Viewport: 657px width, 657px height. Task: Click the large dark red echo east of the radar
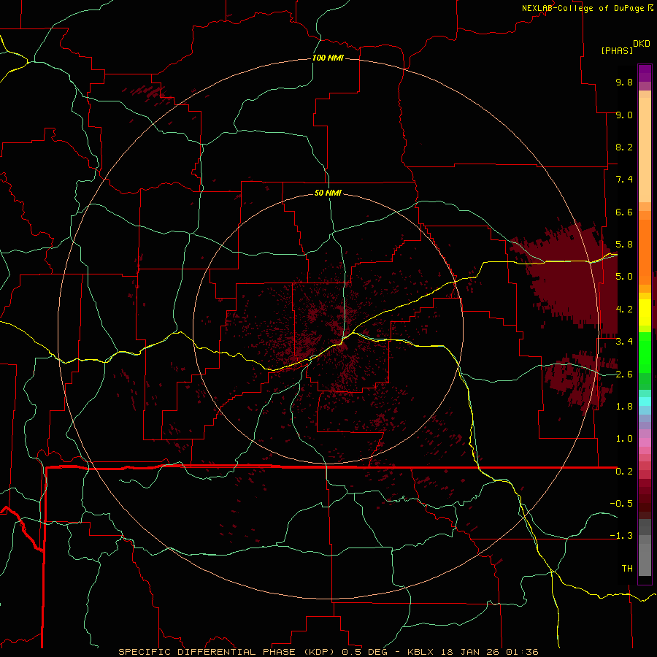(x=570, y=277)
